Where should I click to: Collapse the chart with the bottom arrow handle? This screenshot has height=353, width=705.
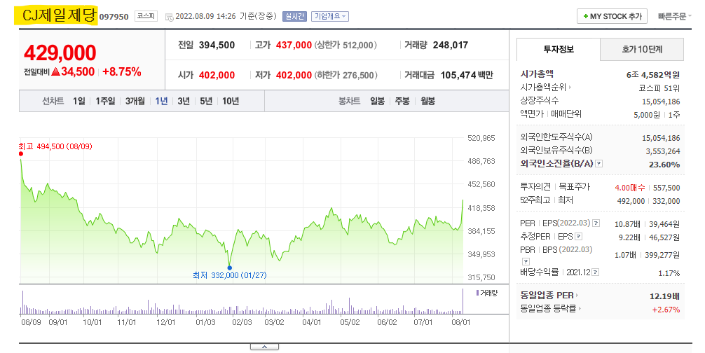coord(264,347)
